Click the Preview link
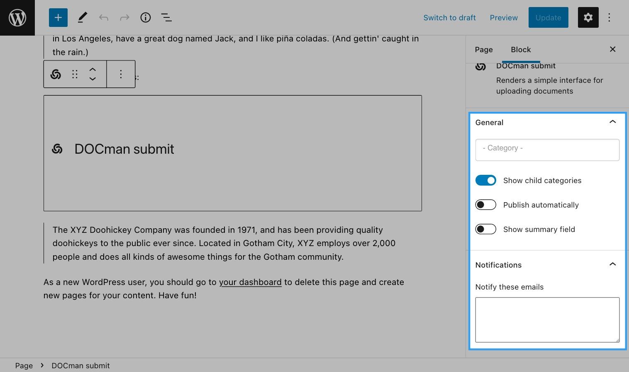The image size is (629, 372). tap(504, 18)
